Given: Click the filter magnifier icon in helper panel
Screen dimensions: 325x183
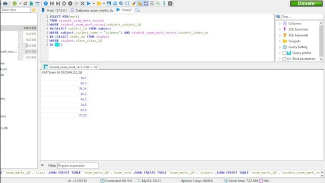Looking at the screenshot, I should tap(278, 17).
